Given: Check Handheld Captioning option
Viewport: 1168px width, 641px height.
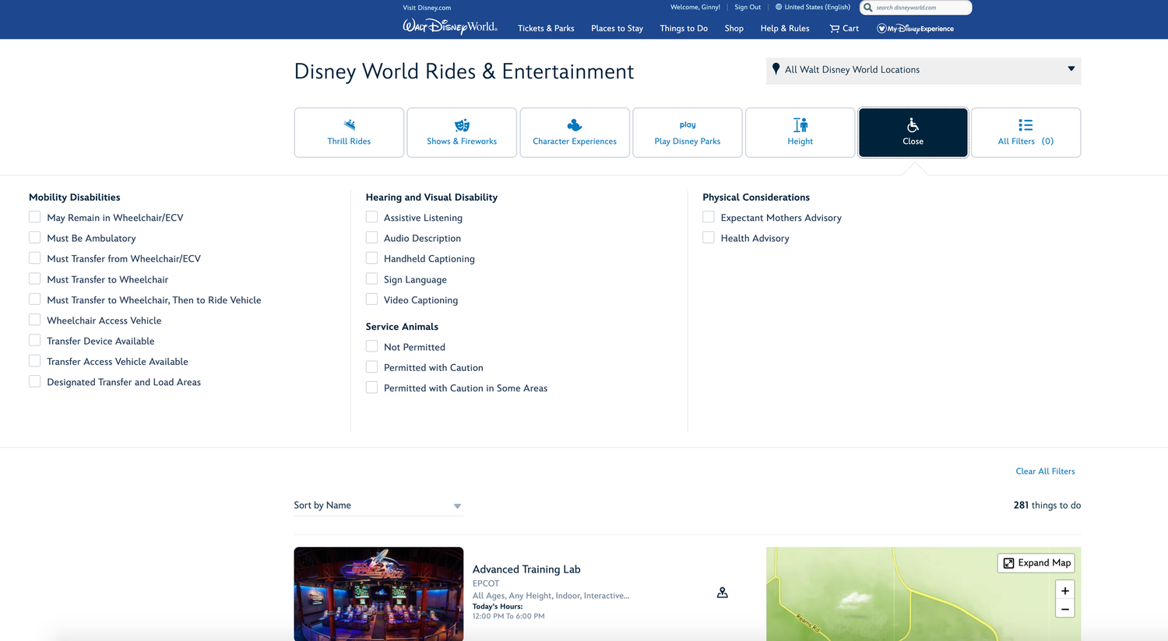Looking at the screenshot, I should tap(371, 257).
